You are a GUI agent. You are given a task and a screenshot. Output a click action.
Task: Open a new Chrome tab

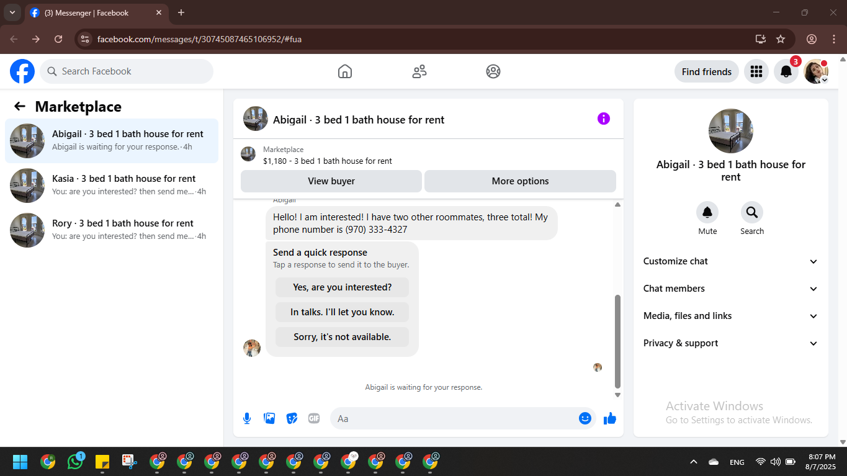click(x=181, y=12)
